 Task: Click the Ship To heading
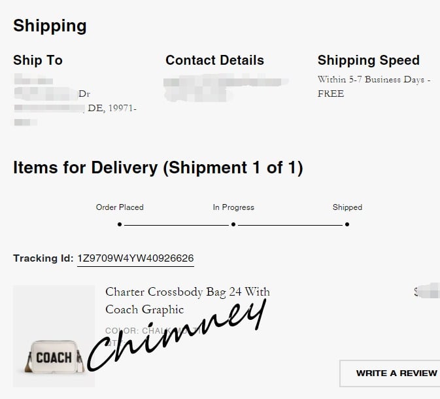tap(38, 60)
